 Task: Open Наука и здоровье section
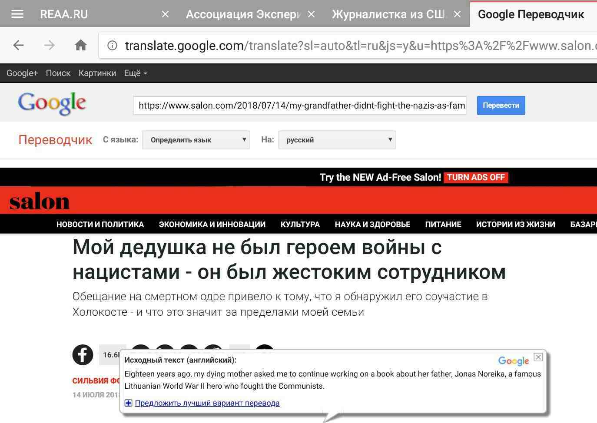tap(372, 225)
